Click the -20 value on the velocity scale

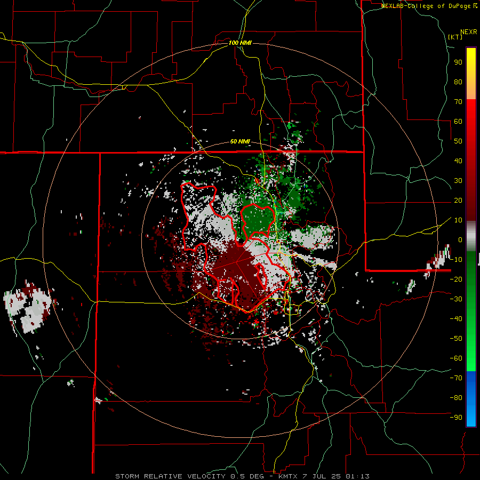point(456,279)
